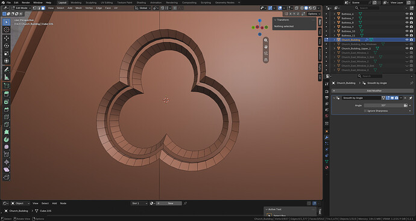Choose the Scale tool
Screen dimensions: 416x221
pos(7,53)
